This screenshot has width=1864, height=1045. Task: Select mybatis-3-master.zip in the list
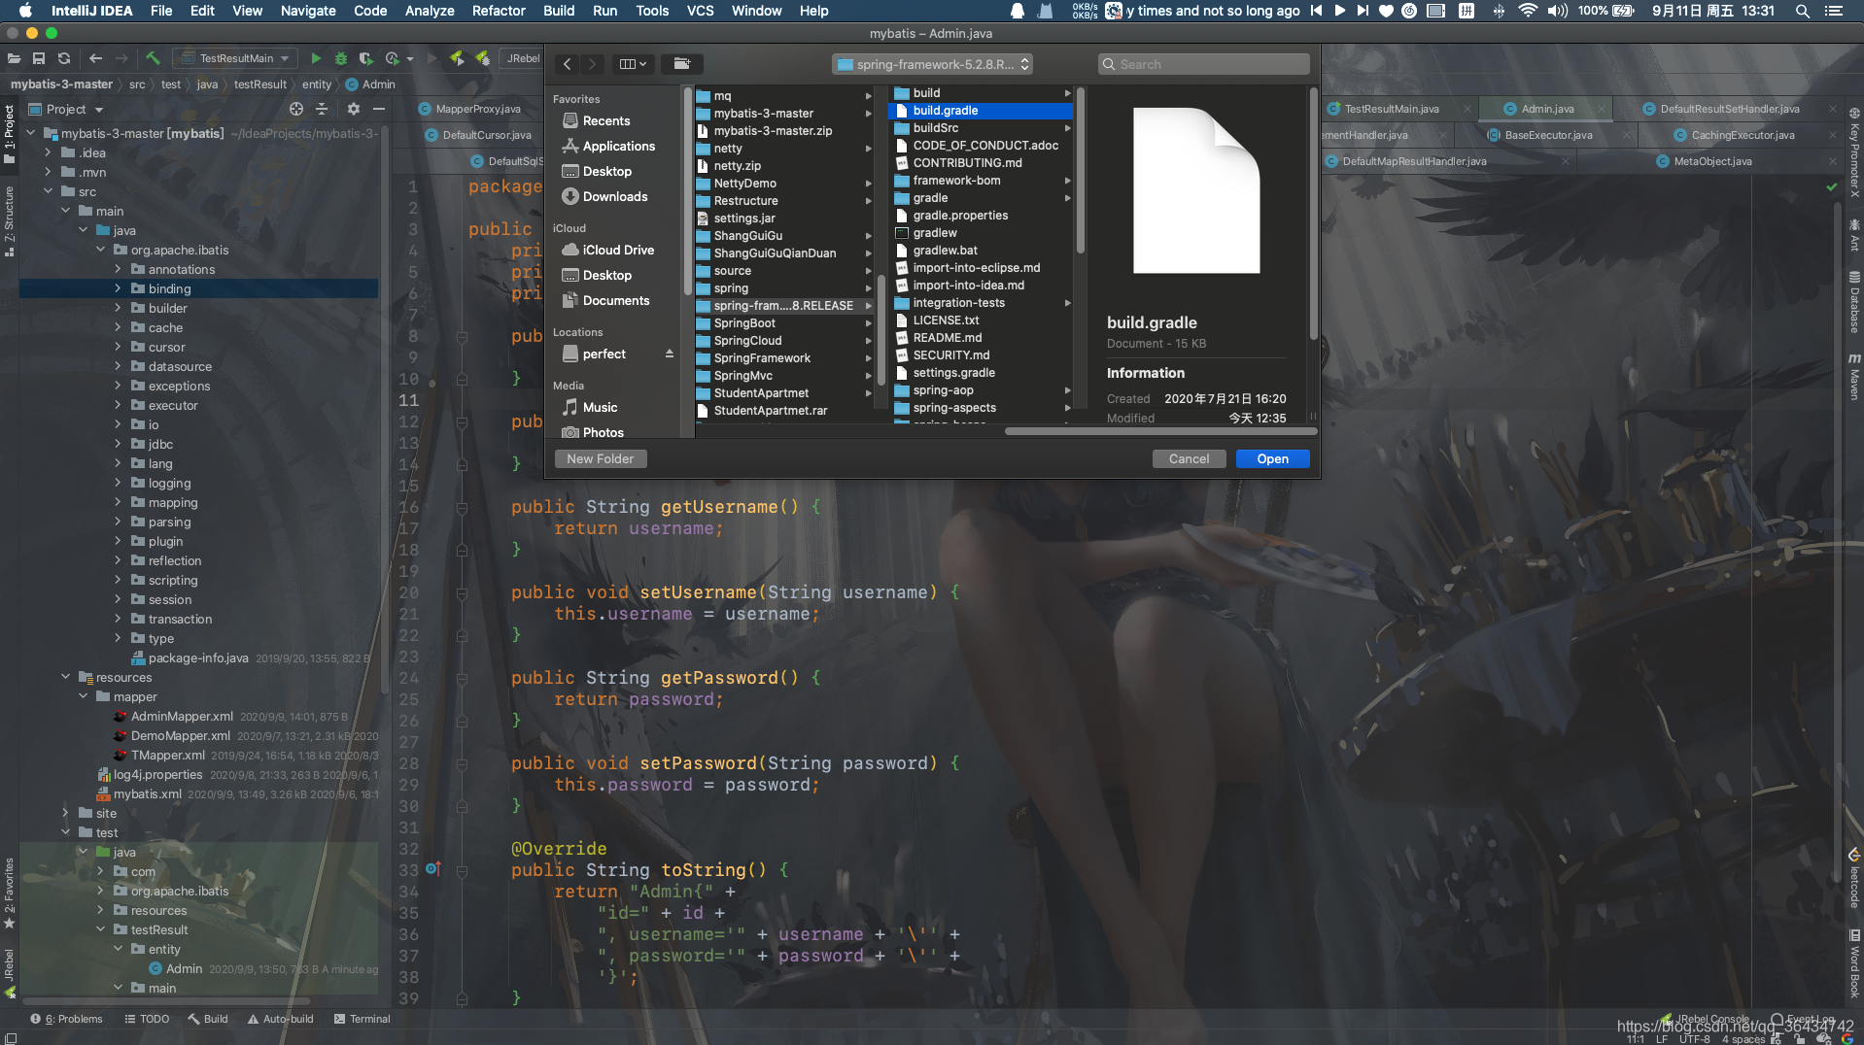click(773, 131)
